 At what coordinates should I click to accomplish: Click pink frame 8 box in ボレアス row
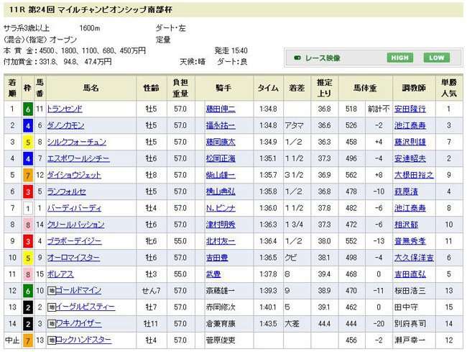pos(27,274)
